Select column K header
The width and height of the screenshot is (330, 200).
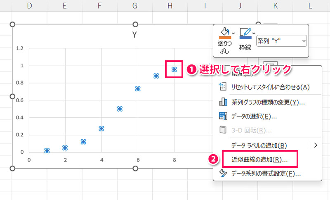275,6
